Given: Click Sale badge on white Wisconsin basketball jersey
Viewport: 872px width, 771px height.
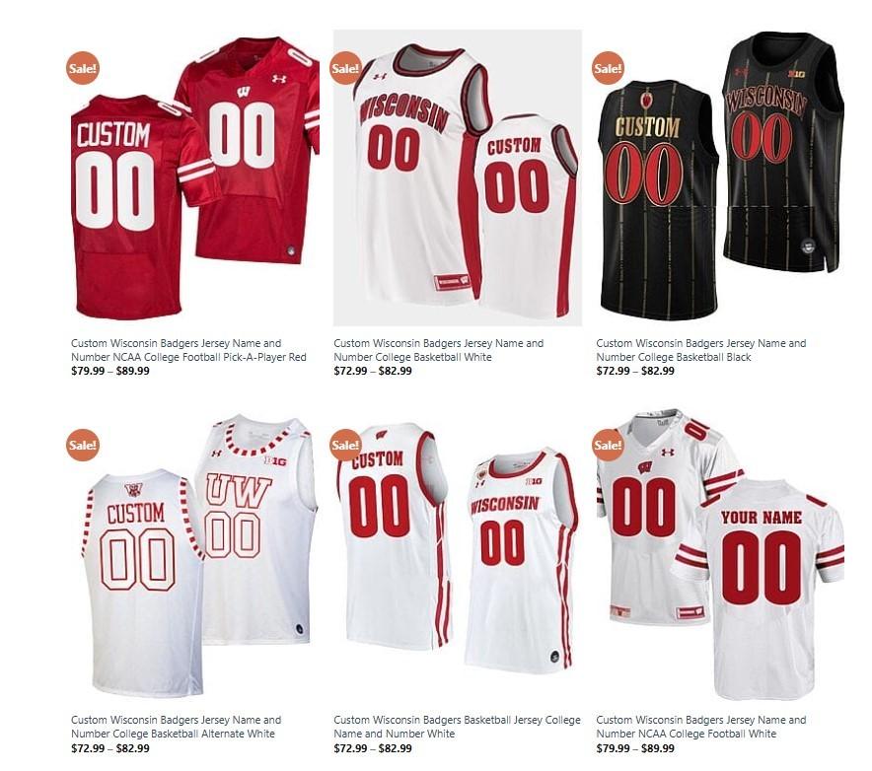Looking at the screenshot, I should (x=345, y=68).
